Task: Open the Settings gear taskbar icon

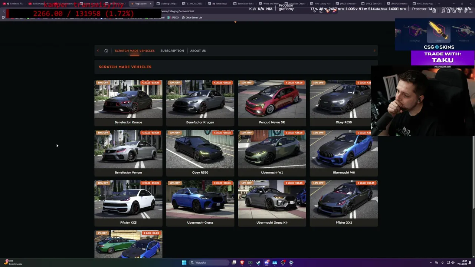Action: pos(291,263)
